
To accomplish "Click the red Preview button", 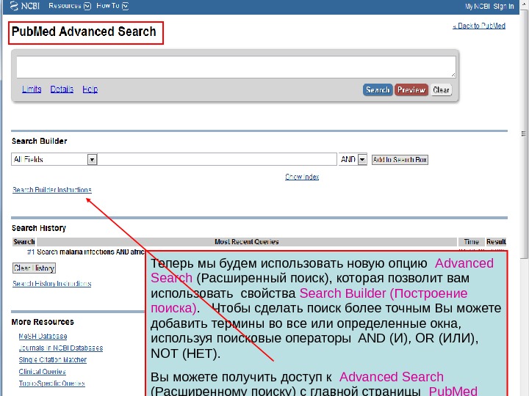I will pyautogui.click(x=411, y=90).
